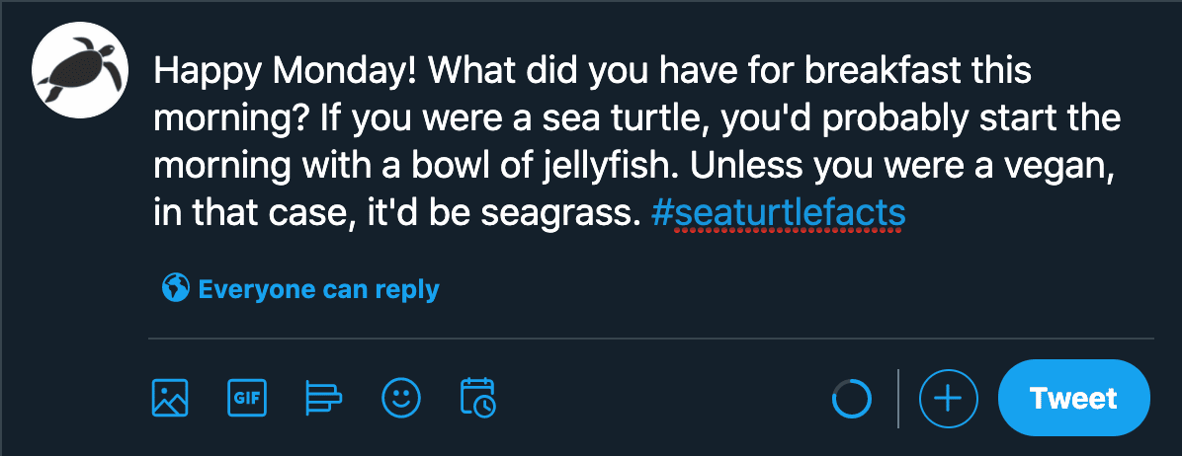Click the character count progress circle

click(852, 399)
